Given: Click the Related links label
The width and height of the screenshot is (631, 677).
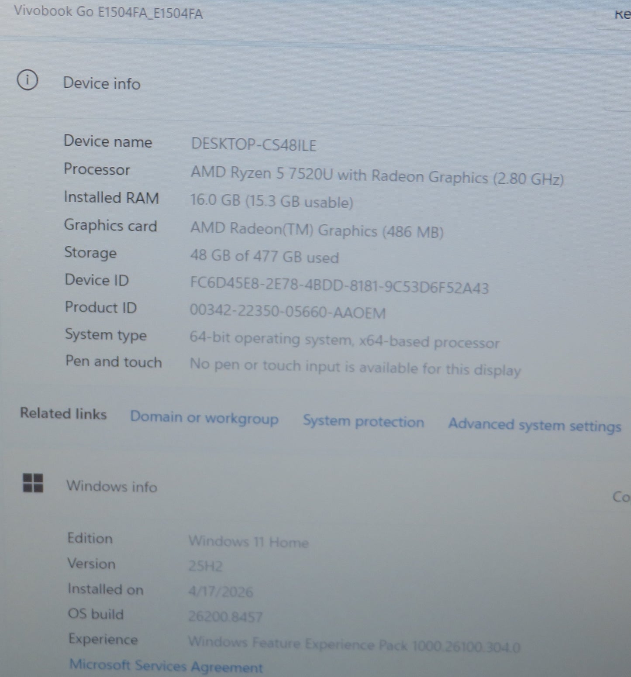Looking at the screenshot, I should point(63,413).
